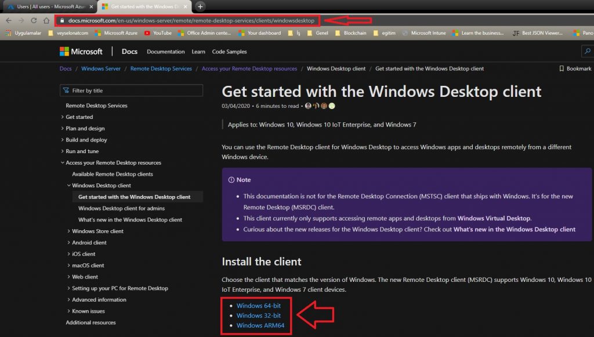
Task: Click the padlock site info icon
Action: point(62,20)
